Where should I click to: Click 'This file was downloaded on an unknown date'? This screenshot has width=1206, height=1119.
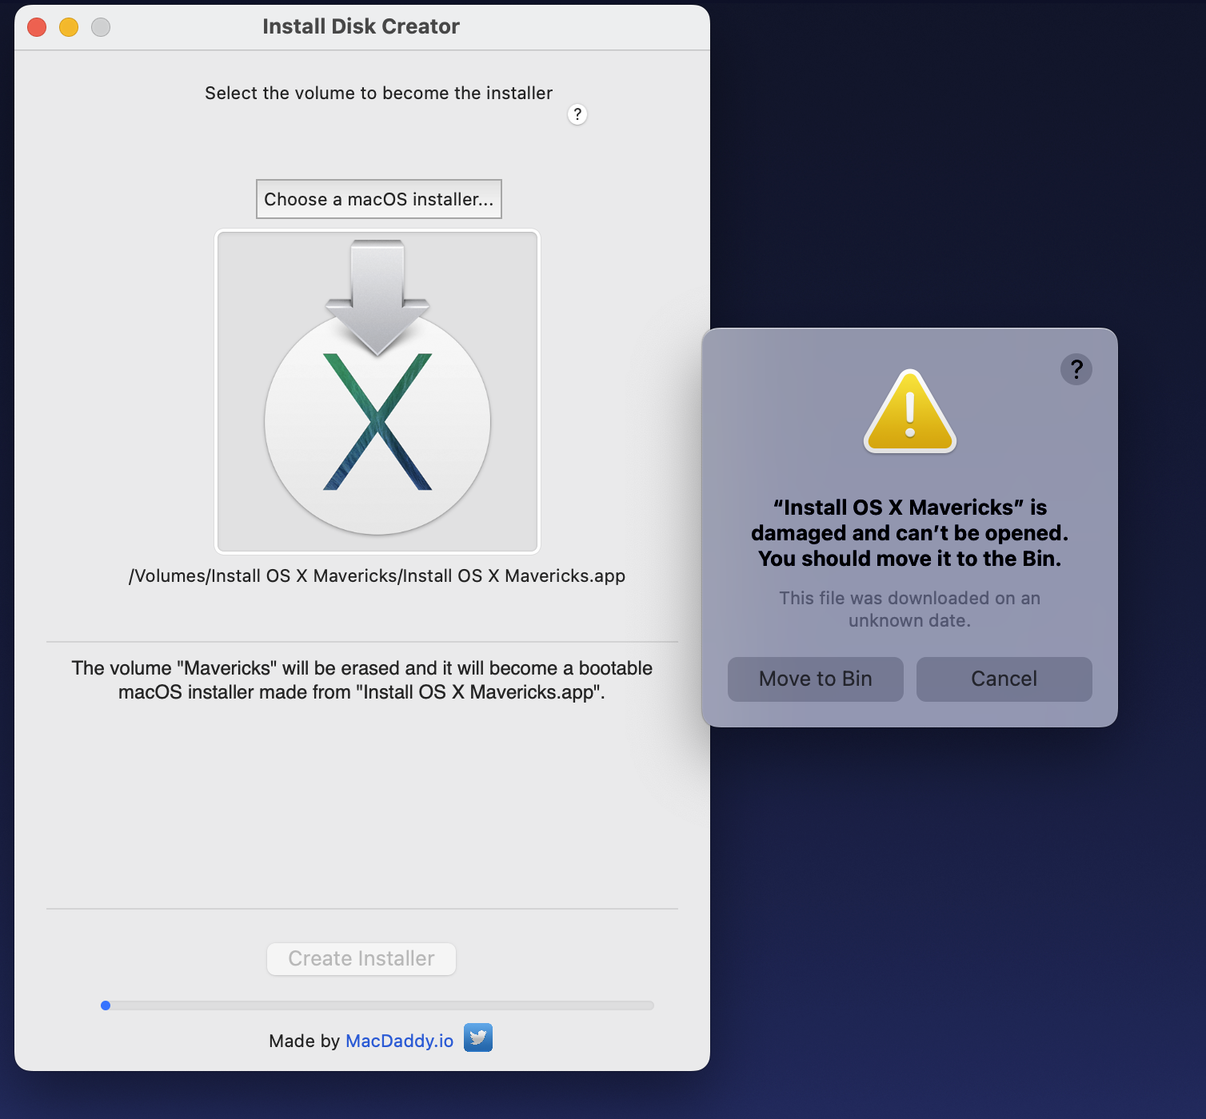pos(910,609)
